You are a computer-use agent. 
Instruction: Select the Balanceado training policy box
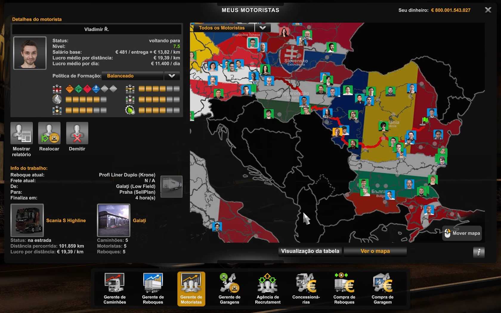pyautogui.click(x=132, y=76)
